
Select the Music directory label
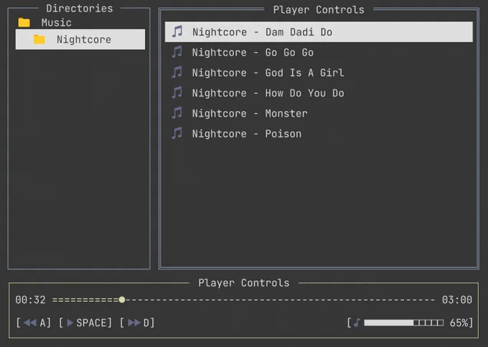(x=56, y=23)
